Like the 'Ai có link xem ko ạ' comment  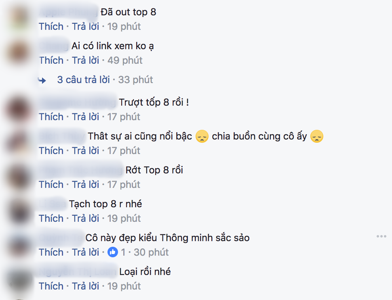pyautogui.click(x=51, y=60)
